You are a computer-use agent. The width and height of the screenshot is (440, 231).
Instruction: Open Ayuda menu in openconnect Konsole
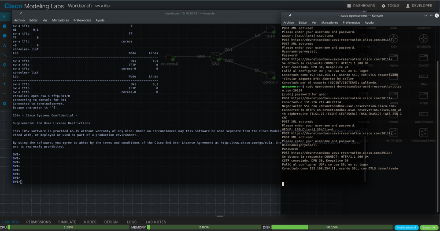[x=369, y=22]
